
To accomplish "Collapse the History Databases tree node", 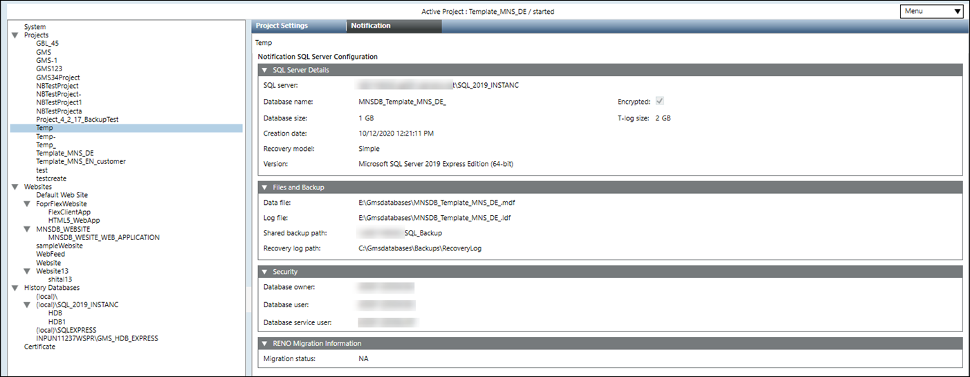I will pyautogui.click(x=15, y=288).
